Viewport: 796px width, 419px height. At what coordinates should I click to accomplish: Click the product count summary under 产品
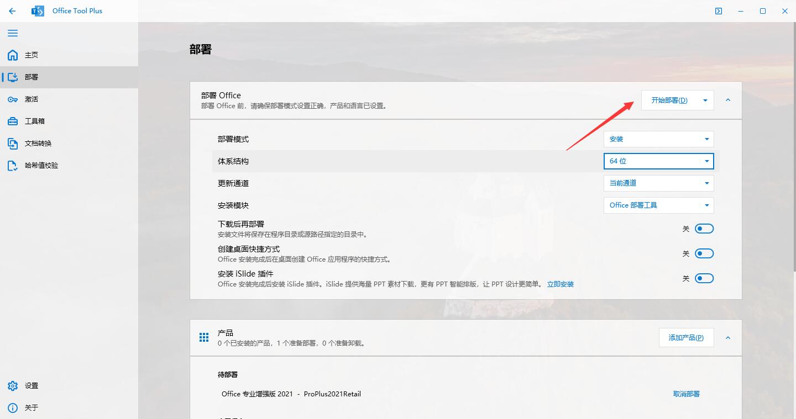[x=291, y=343]
